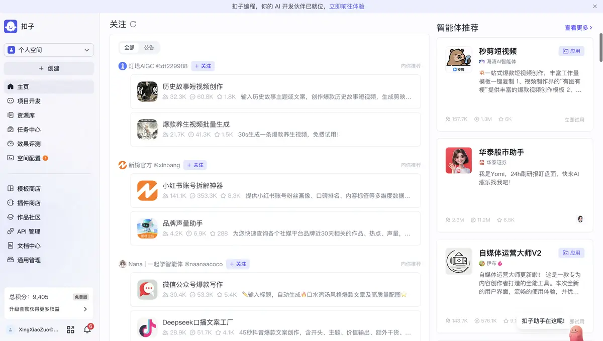Click the QR/apps grid icon at bottom
The height and width of the screenshot is (341, 603).
click(x=71, y=330)
